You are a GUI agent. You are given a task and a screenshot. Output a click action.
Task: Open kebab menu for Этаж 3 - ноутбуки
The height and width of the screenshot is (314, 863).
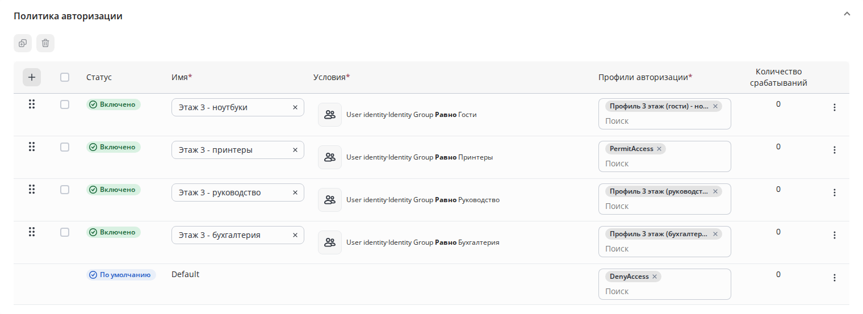click(x=834, y=107)
